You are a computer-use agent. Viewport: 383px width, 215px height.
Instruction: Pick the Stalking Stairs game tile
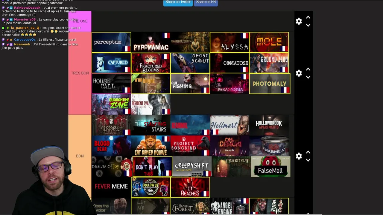click(x=151, y=125)
